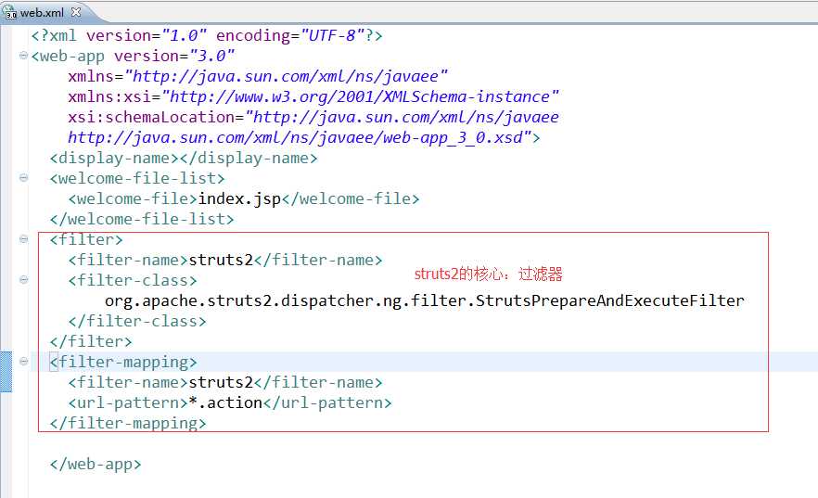Click struts2 inside filter element's filter-name
This screenshot has height=498, width=818.
tap(221, 260)
